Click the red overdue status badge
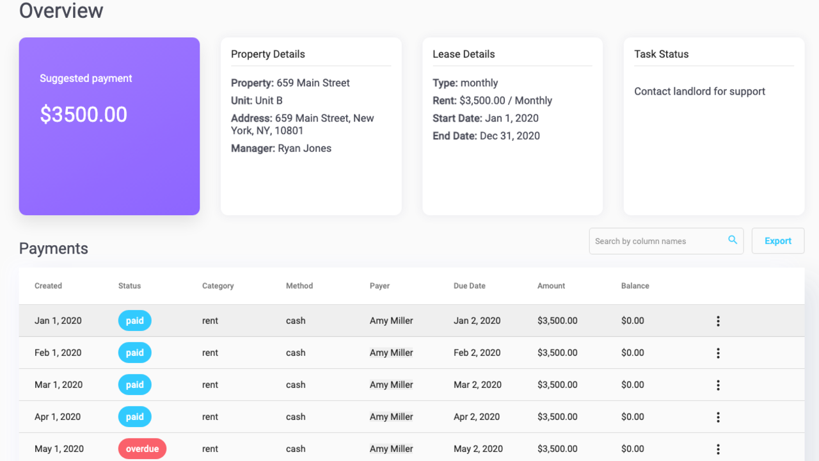The height and width of the screenshot is (461, 819). 142,449
